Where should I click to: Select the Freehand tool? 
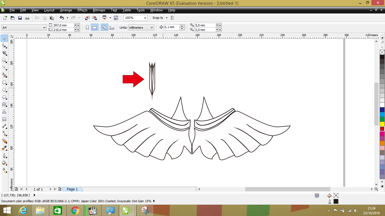tap(5, 68)
